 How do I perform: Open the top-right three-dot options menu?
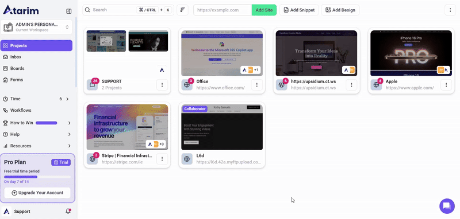coord(450,10)
